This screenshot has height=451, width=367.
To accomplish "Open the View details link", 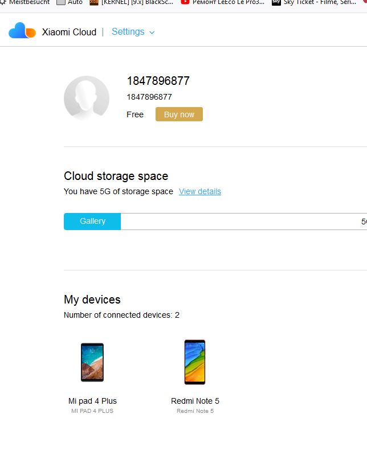I will point(200,191).
